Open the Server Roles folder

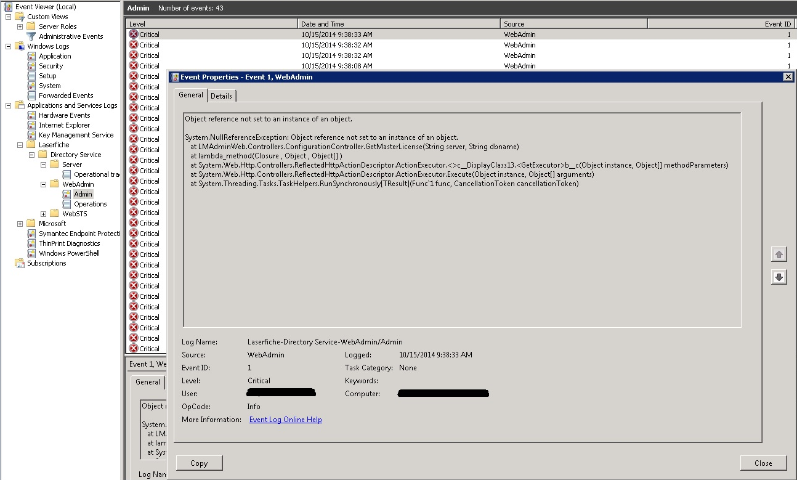point(57,26)
